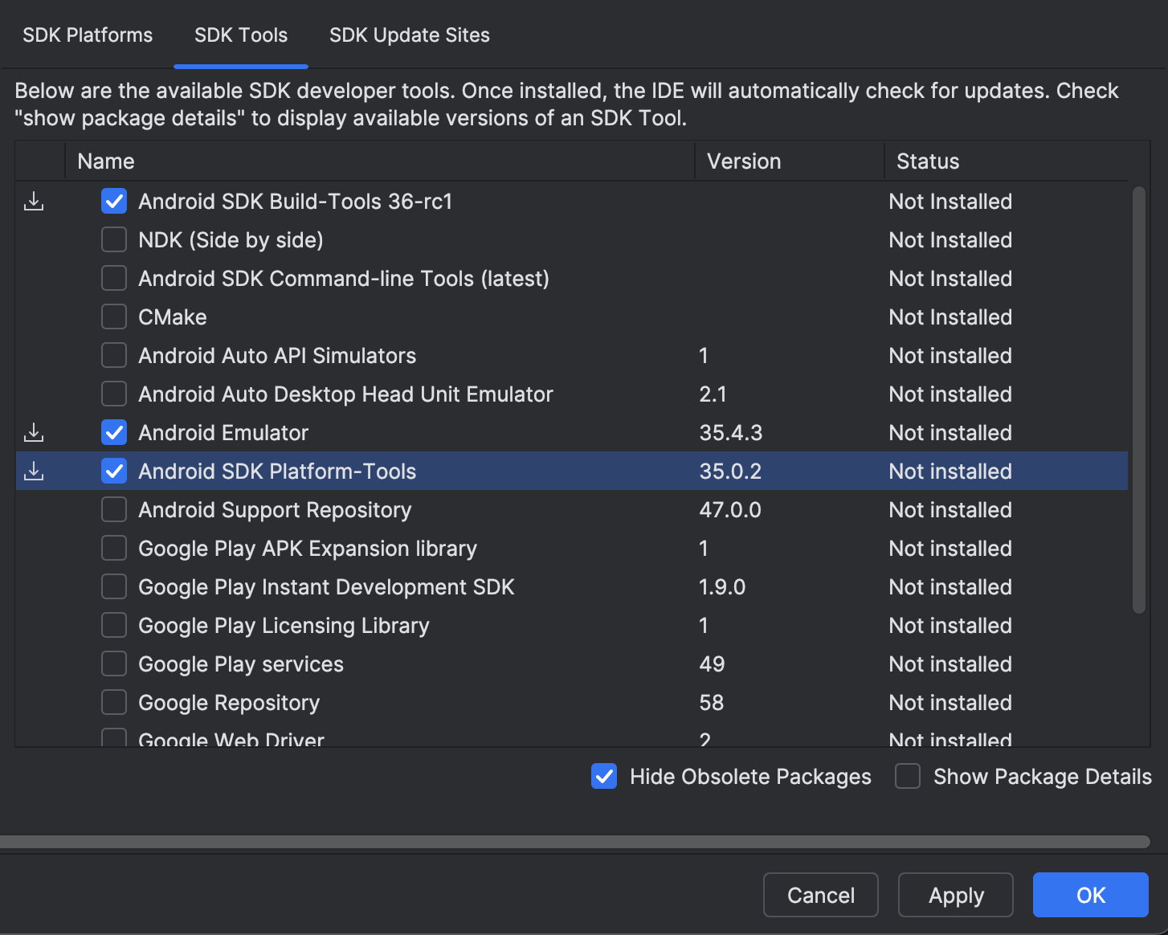Click the download icon beside SDK Build-Tools 36-rc1

click(34, 202)
